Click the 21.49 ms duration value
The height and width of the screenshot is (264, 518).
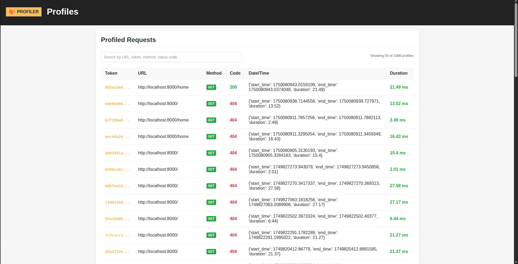point(399,87)
